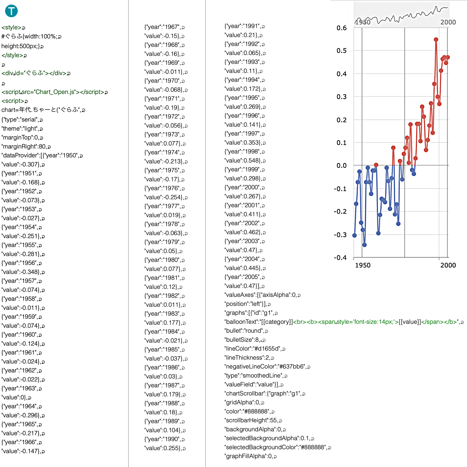Click the "selectedBackgroundAlpha":0.1 line
467x467 pixels.
click(269, 439)
